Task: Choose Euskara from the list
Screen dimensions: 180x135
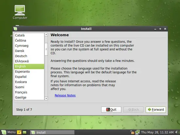Action: pos(29,82)
